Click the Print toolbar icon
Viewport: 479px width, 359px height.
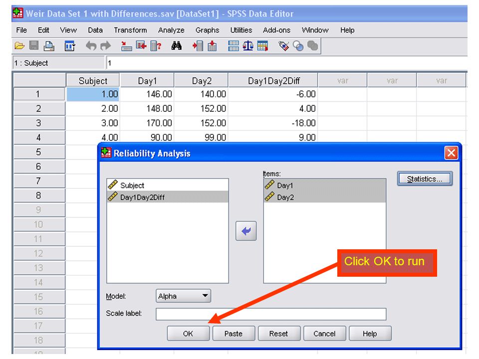pyautogui.click(x=49, y=46)
